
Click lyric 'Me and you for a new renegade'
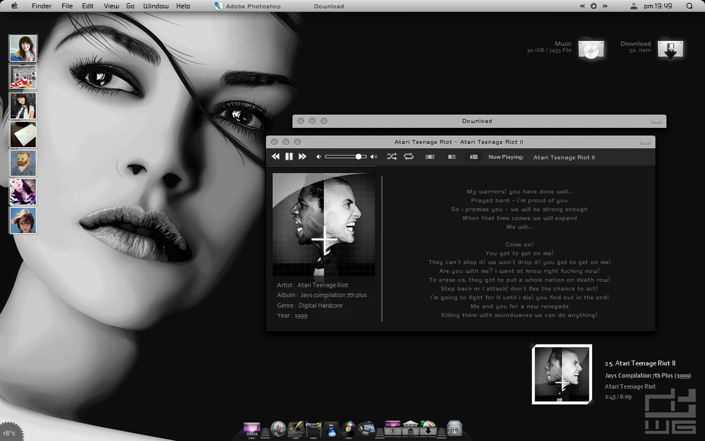[x=519, y=306]
